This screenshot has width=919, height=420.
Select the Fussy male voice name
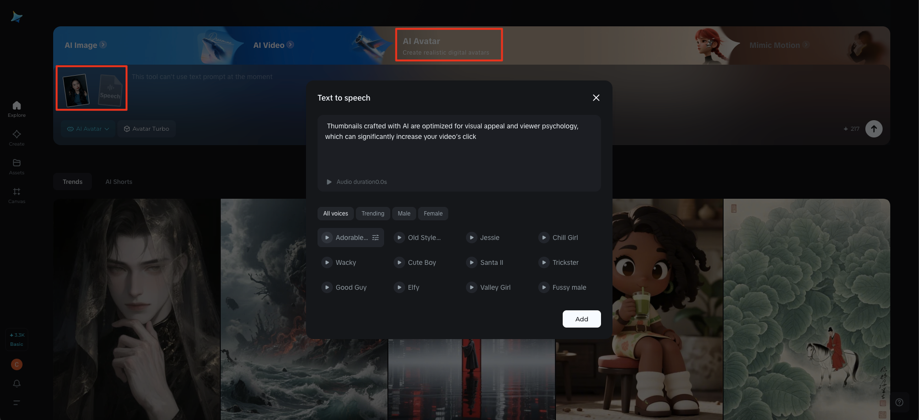click(569, 287)
